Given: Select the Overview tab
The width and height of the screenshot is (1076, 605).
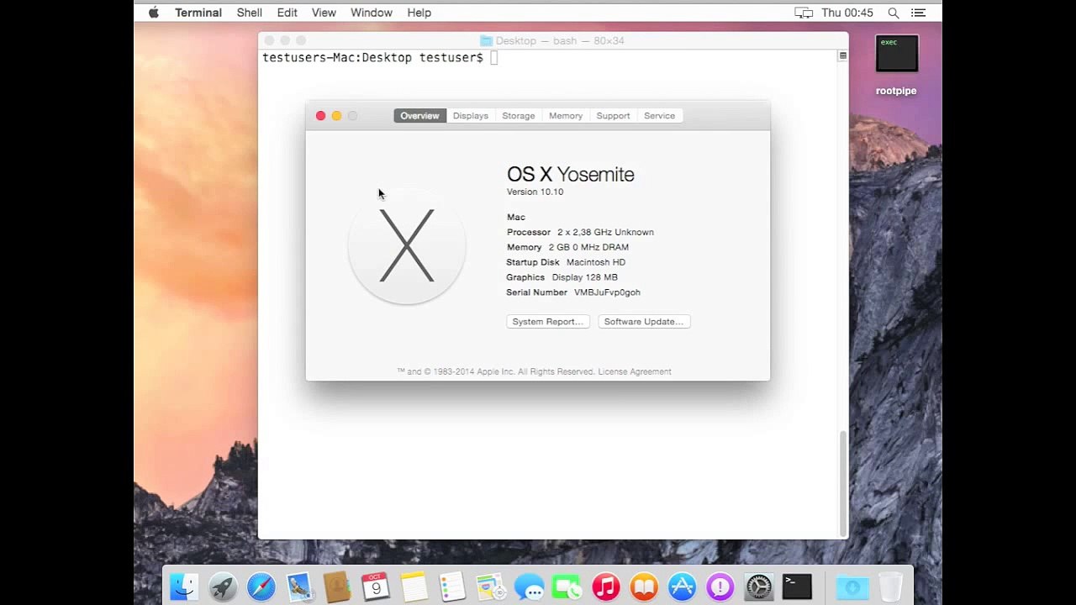Looking at the screenshot, I should 419,116.
